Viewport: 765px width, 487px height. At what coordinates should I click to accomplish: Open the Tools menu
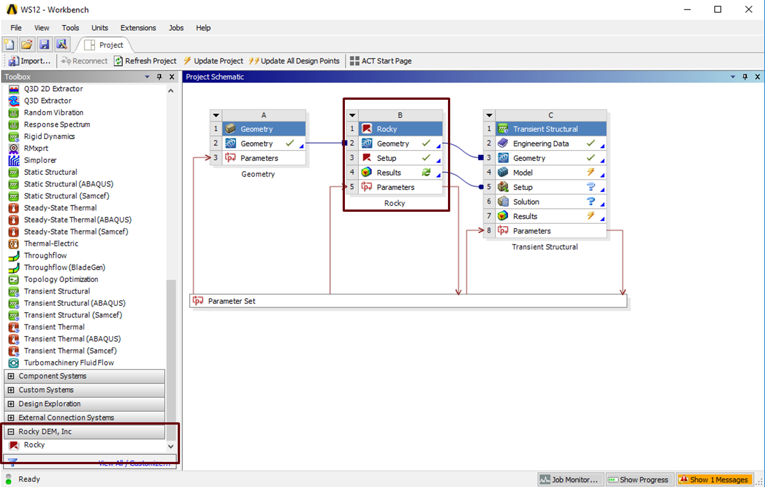click(70, 28)
